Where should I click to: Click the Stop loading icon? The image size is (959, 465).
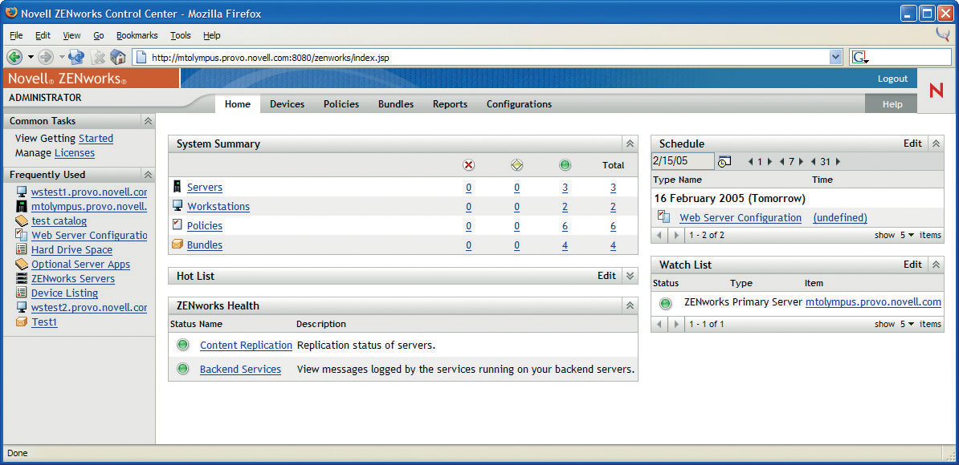pyautogui.click(x=98, y=58)
